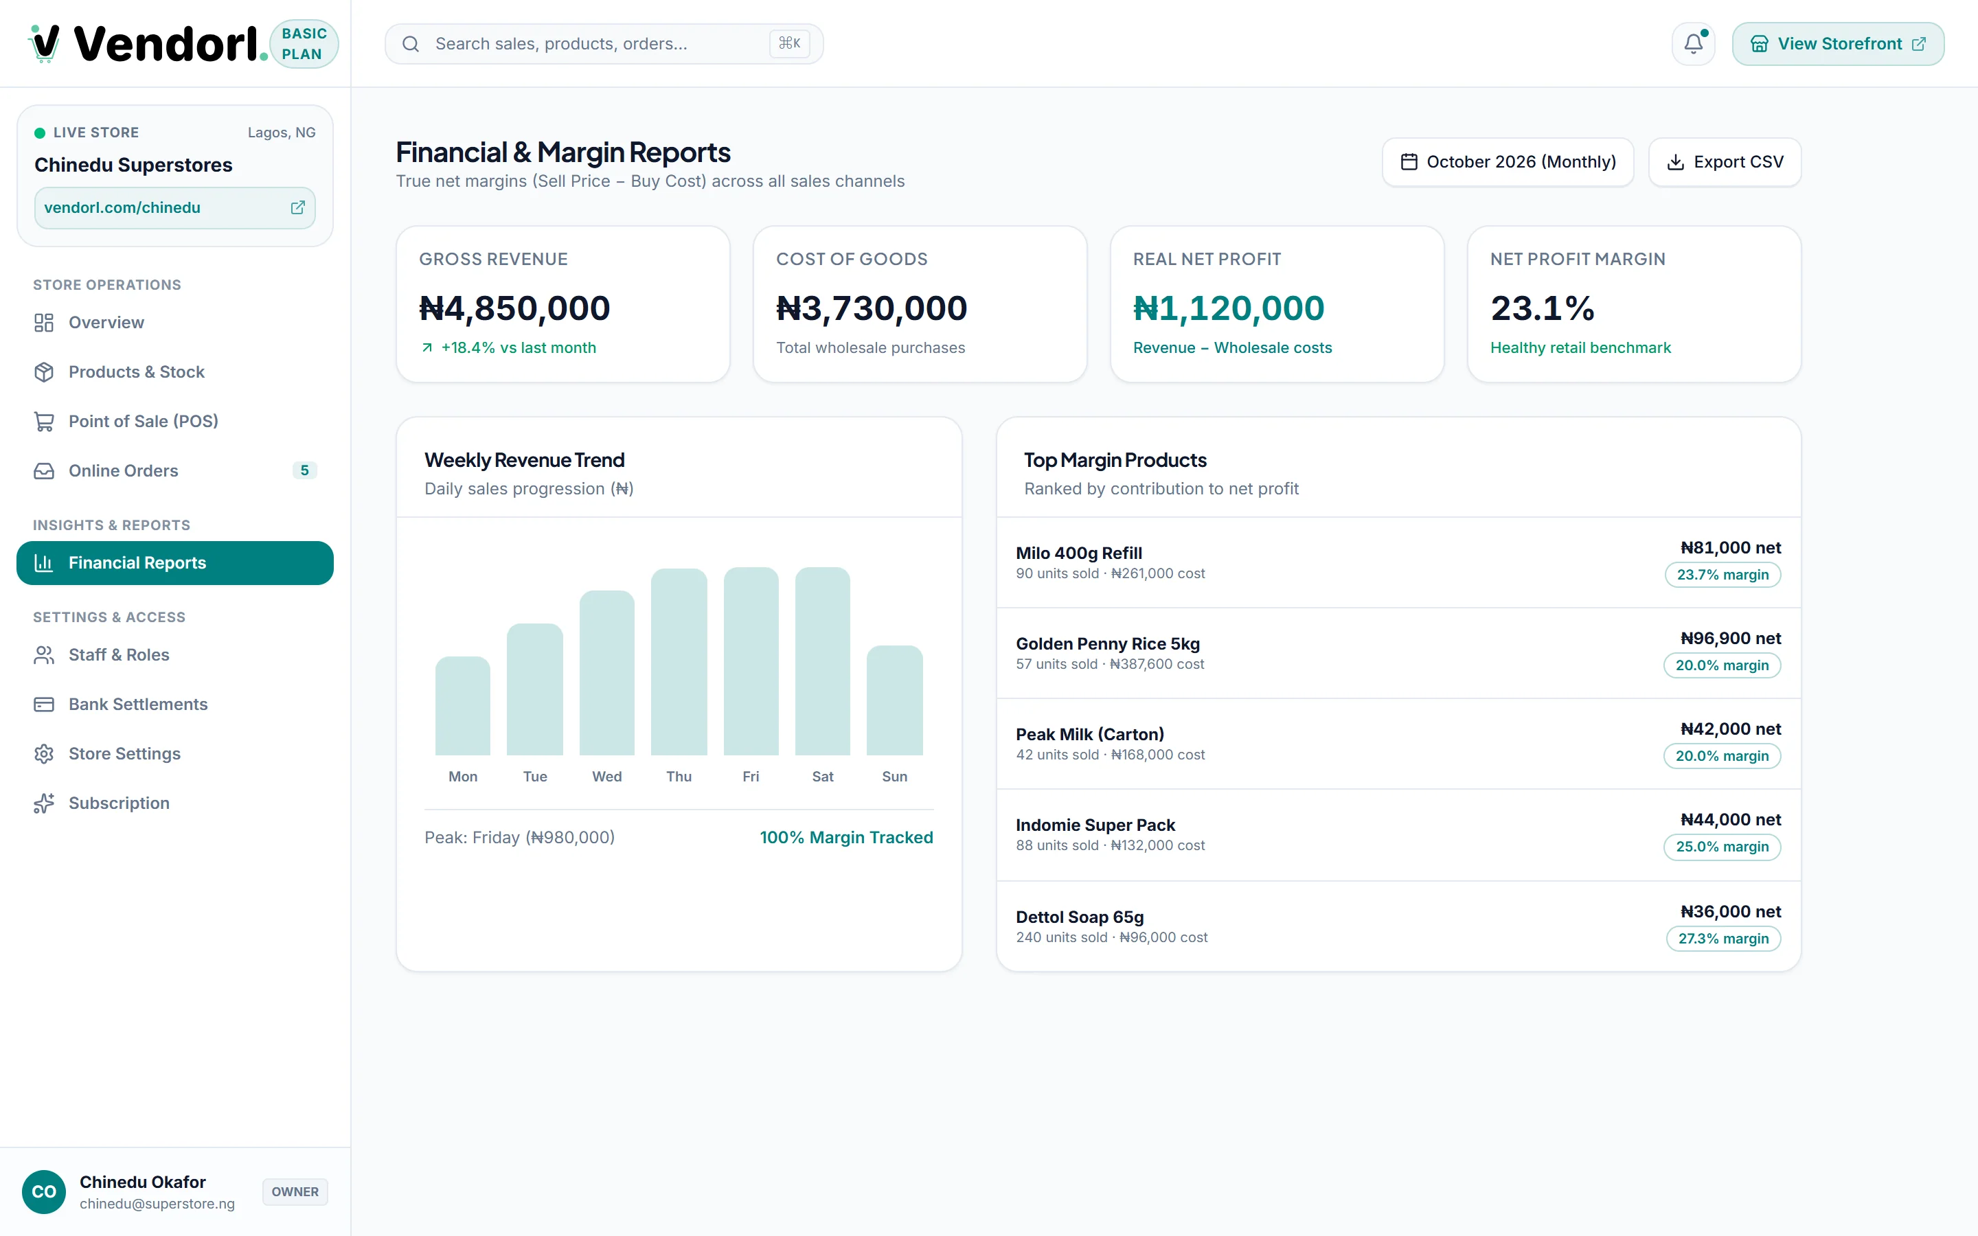Click the magnifier icon in search bar
Screen dimensions: 1978x1236
coord(411,44)
